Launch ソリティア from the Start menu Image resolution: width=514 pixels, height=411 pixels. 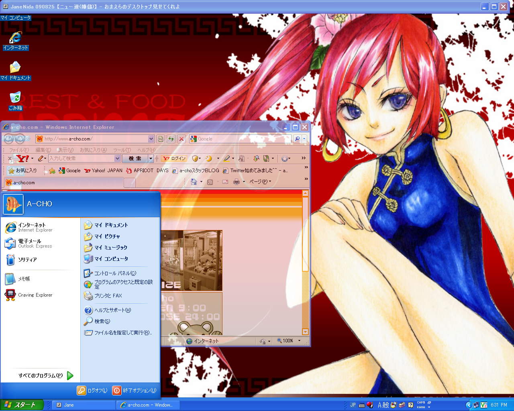pyautogui.click(x=21, y=260)
